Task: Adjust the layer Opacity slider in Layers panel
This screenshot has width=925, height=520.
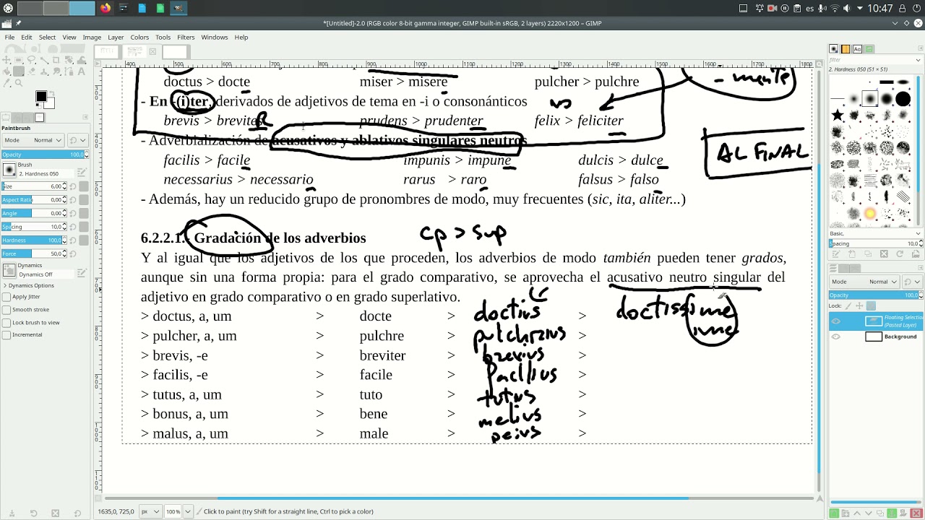Action: coord(873,295)
